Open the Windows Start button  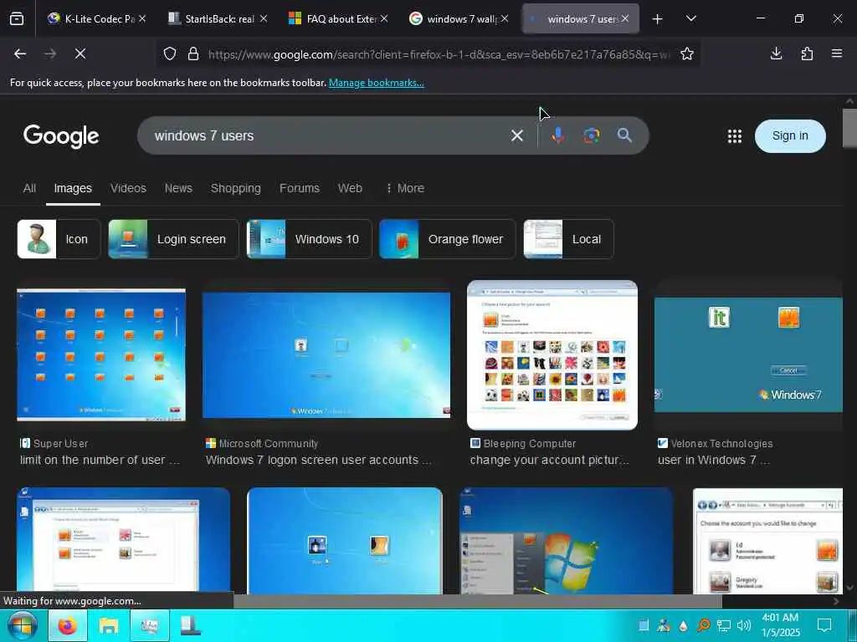click(x=23, y=625)
